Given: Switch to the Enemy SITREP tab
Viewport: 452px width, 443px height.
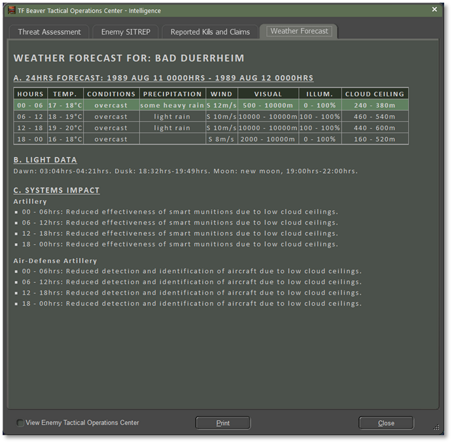Looking at the screenshot, I should click(126, 32).
